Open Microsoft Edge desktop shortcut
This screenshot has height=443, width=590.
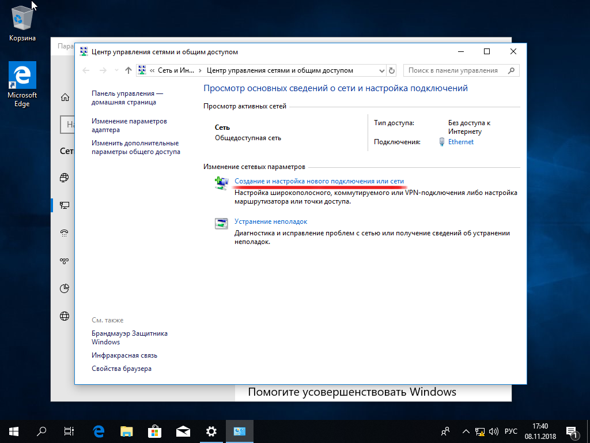click(22, 84)
